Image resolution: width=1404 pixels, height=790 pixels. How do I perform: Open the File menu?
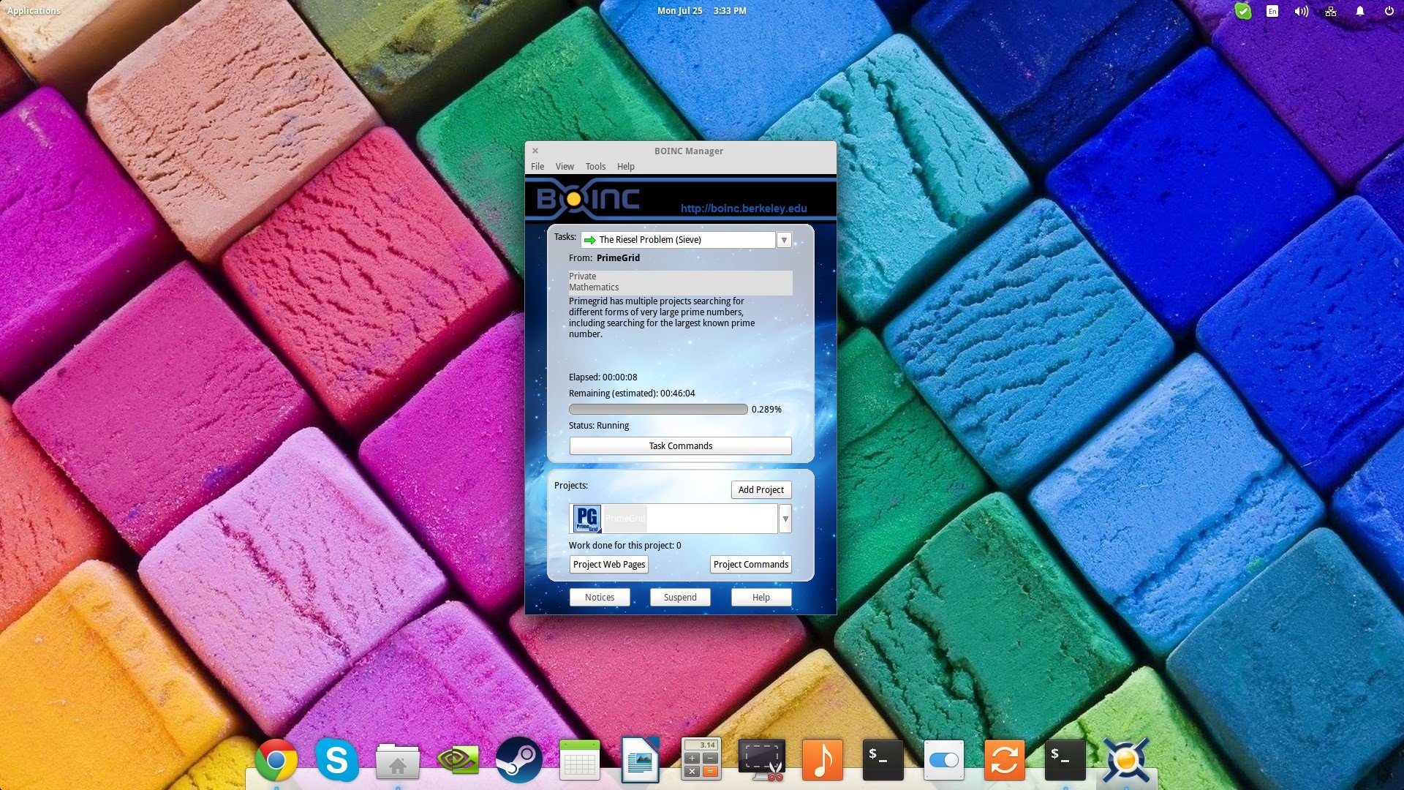point(537,167)
